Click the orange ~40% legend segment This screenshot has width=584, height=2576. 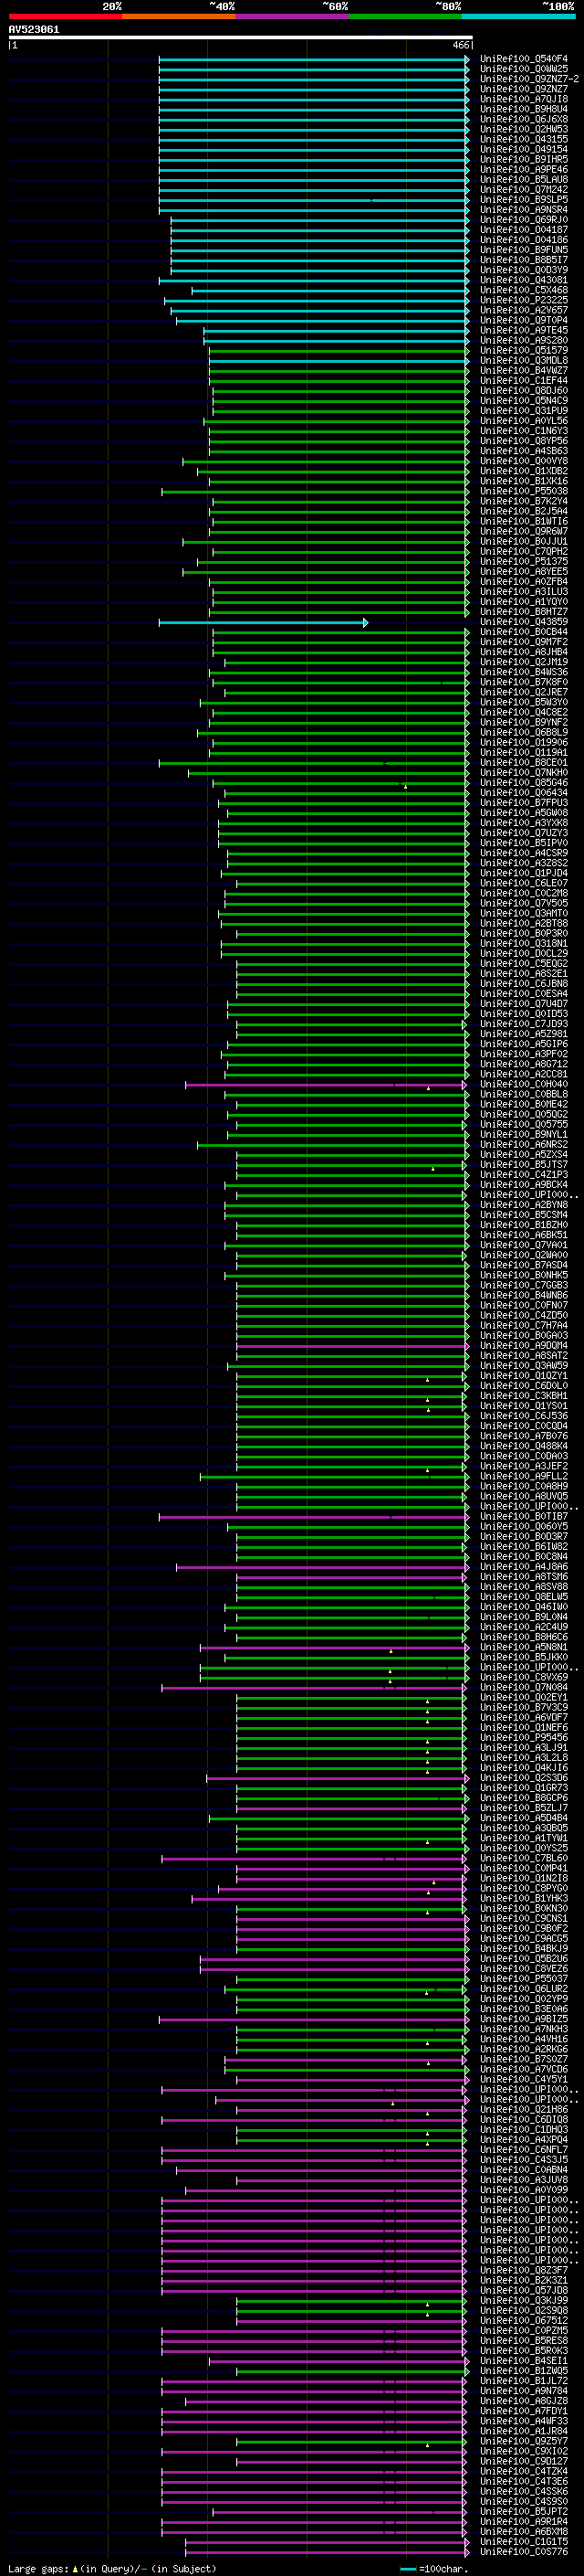tap(178, 16)
